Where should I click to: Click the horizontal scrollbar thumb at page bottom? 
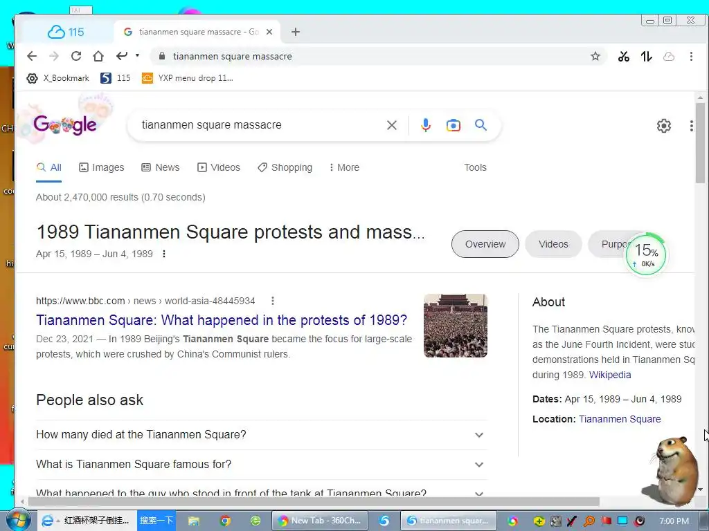click(x=314, y=502)
